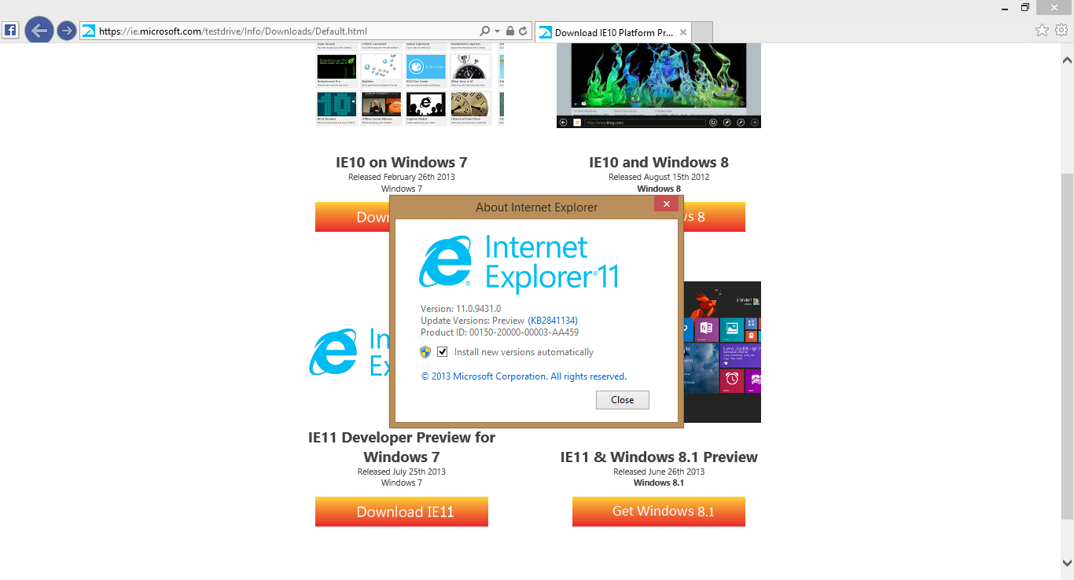Go forward to the next page
Image resolution: width=1074 pixels, height=580 pixels.
(x=67, y=31)
